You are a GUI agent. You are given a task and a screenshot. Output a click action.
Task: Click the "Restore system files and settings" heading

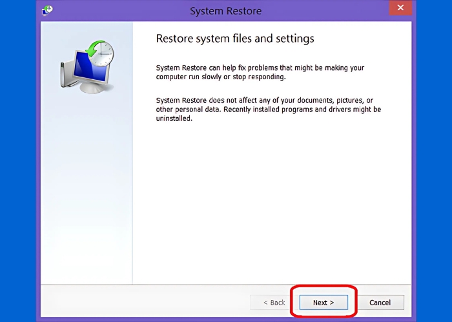(235, 39)
